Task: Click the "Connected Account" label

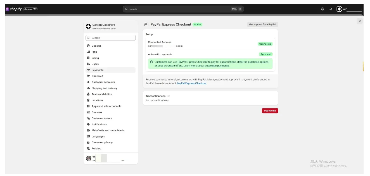Action: click(x=160, y=42)
